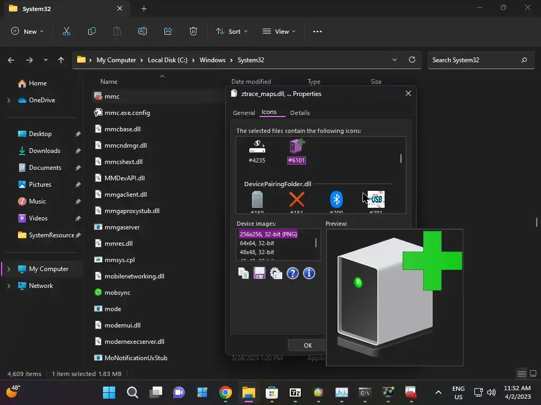
Task: Click the blue info icon in dialog
Action: point(309,273)
